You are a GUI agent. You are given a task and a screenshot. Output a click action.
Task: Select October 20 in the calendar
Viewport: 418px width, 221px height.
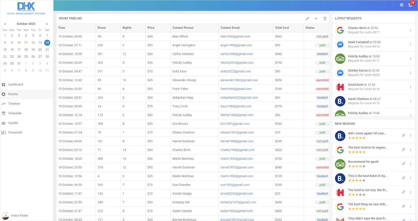pyautogui.click(x=40, y=50)
